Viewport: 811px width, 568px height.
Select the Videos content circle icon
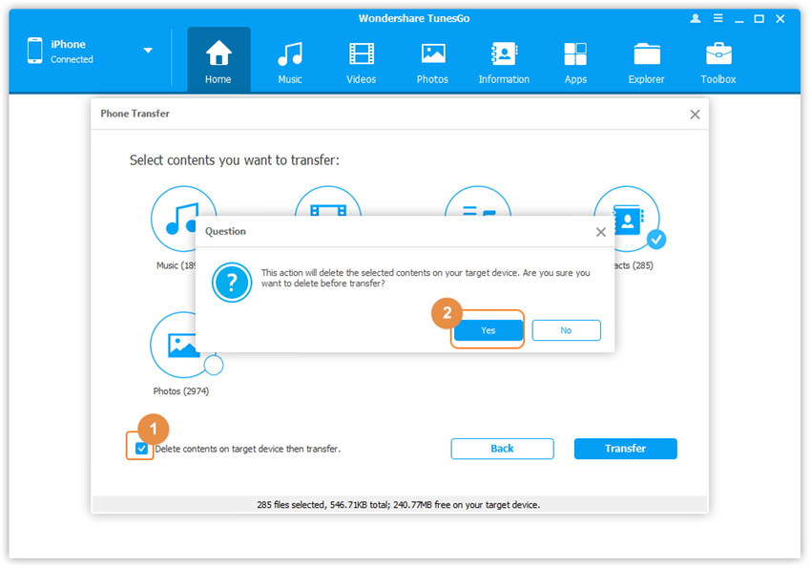coord(328,201)
